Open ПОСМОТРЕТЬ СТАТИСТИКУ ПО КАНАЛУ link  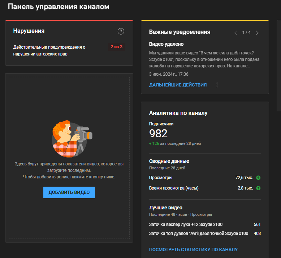[x=193, y=250]
